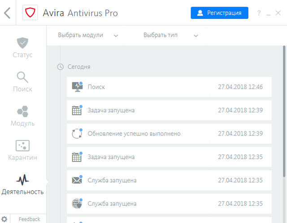The width and height of the screenshot is (287, 223).
Task: Select Служба запущена text beside globe
Action: pos(112,204)
